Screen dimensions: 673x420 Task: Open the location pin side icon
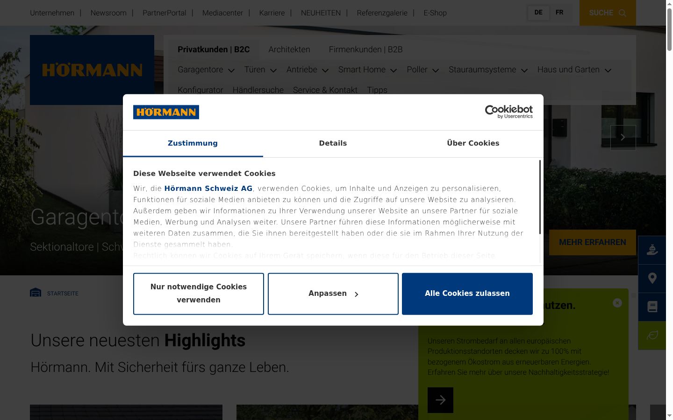pos(652,279)
